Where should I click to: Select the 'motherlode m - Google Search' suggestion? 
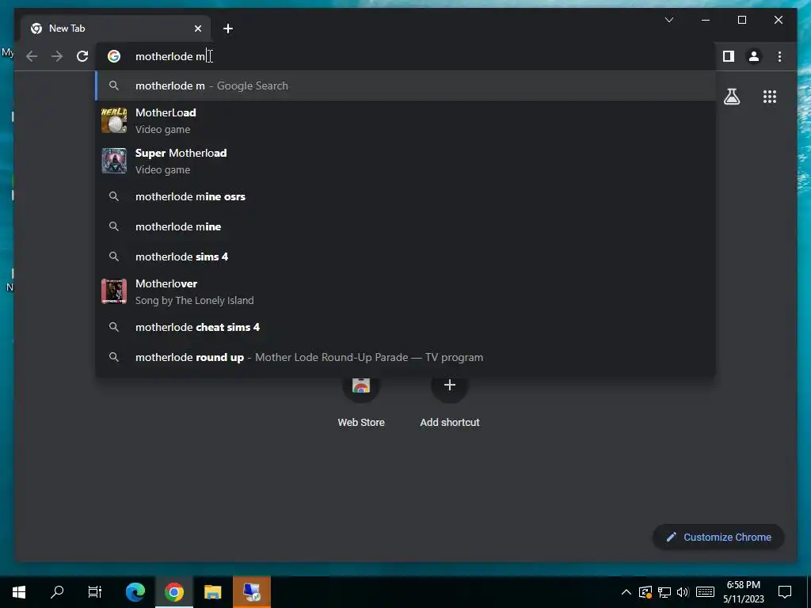click(406, 85)
